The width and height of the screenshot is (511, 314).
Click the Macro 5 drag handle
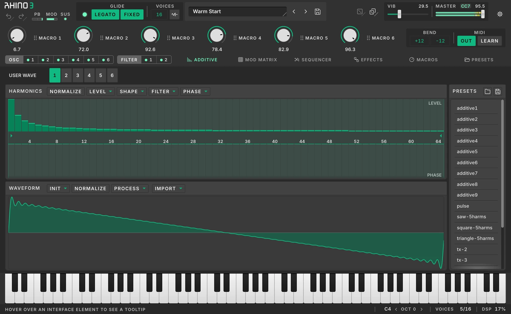(302, 38)
